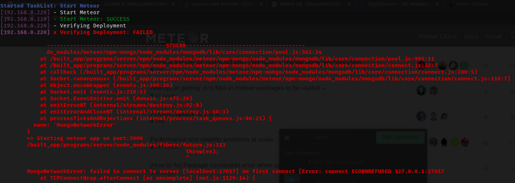
Task: Click the 'at processTicksAndRejections' stack line
Action: tap(156, 118)
